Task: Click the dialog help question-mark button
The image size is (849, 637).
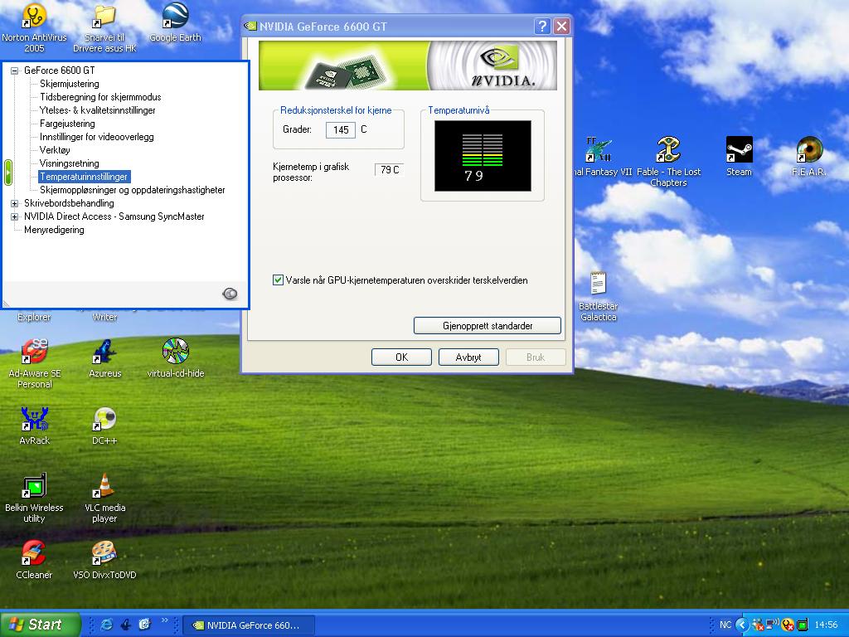Action: (542, 26)
